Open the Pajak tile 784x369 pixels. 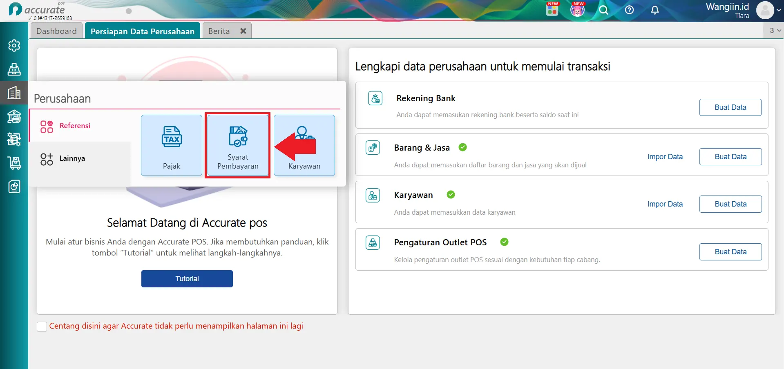click(172, 145)
